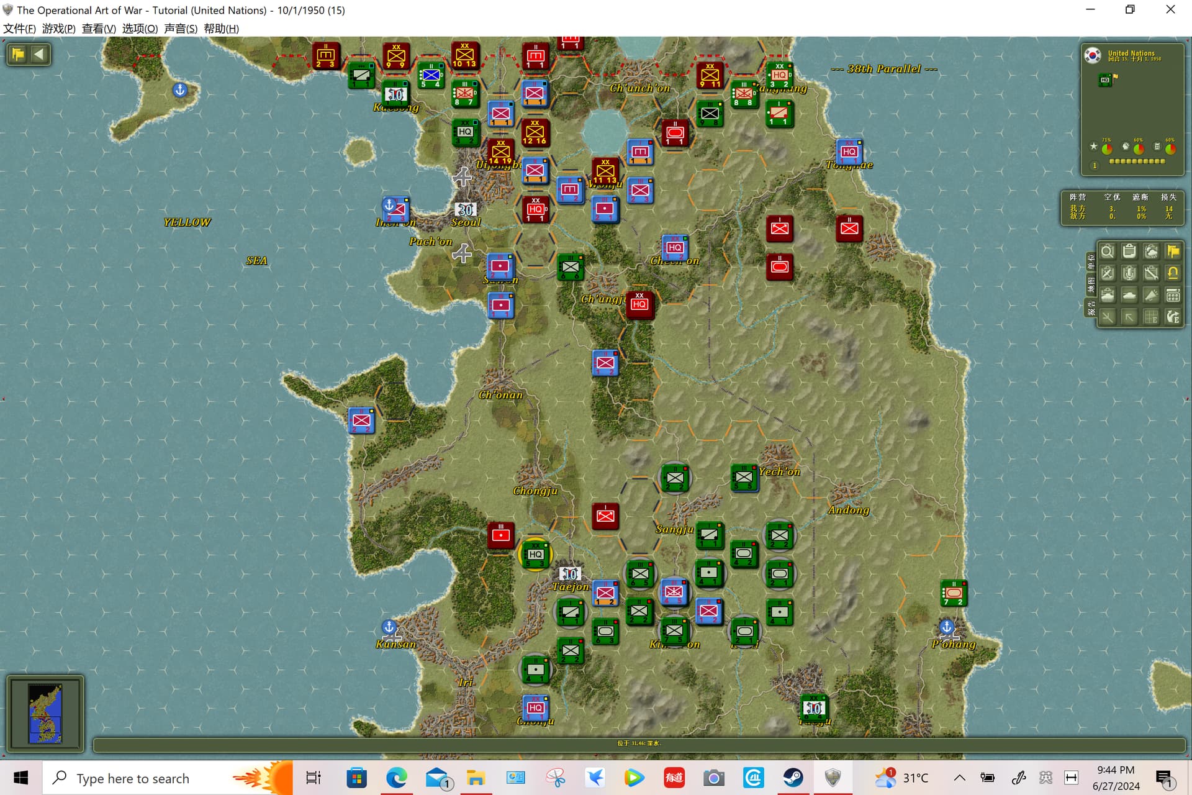Viewport: 1192px width, 795px height.
Task: Select the red division unit marked 12 16
Action: click(535, 132)
